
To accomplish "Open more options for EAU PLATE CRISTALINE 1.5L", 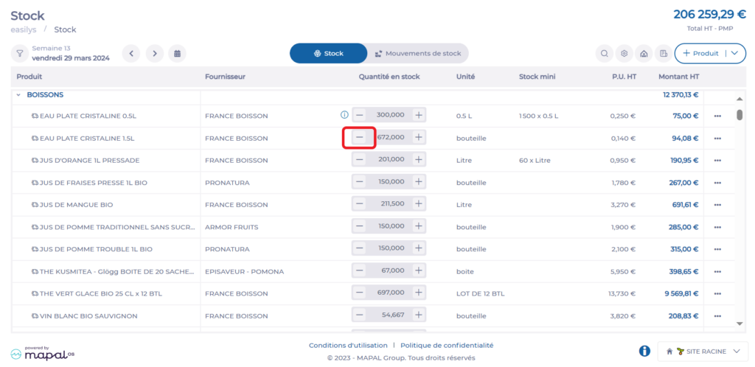I will [x=717, y=139].
